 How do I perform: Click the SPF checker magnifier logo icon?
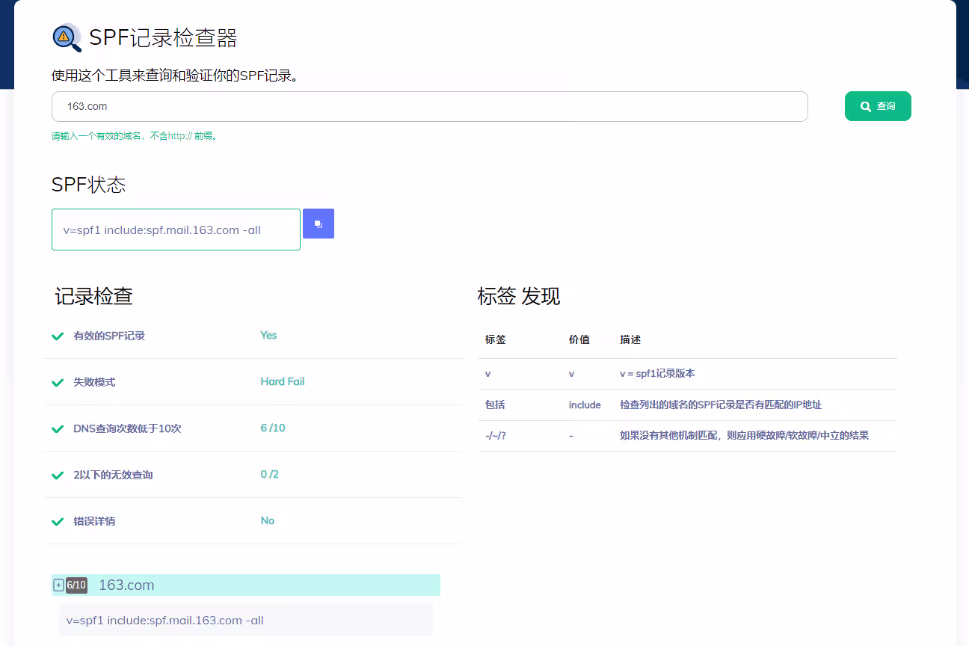coord(66,37)
